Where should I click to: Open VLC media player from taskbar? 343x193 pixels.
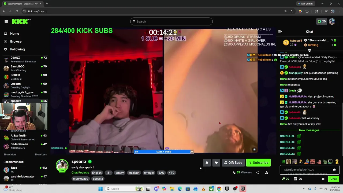(x=203, y=189)
